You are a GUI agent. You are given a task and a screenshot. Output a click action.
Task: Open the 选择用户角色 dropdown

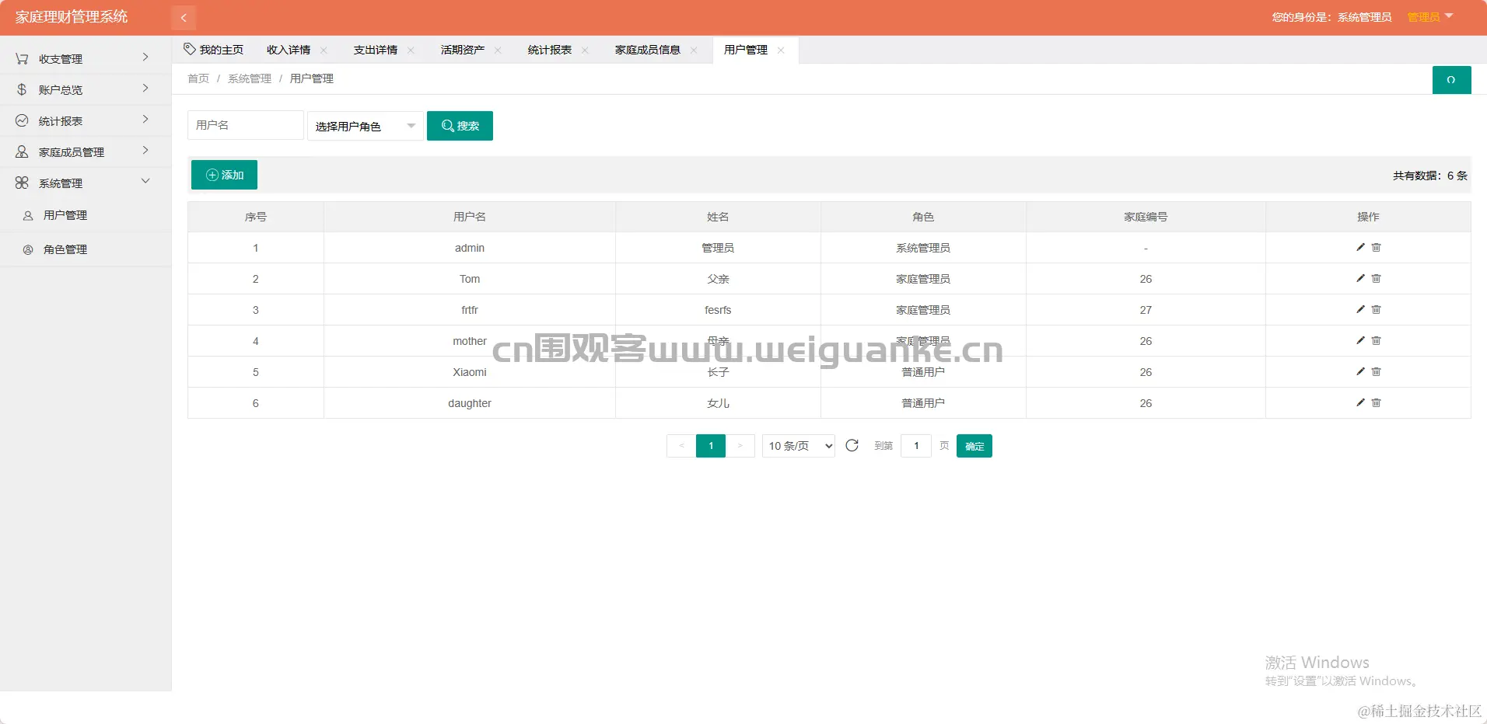[366, 126]
